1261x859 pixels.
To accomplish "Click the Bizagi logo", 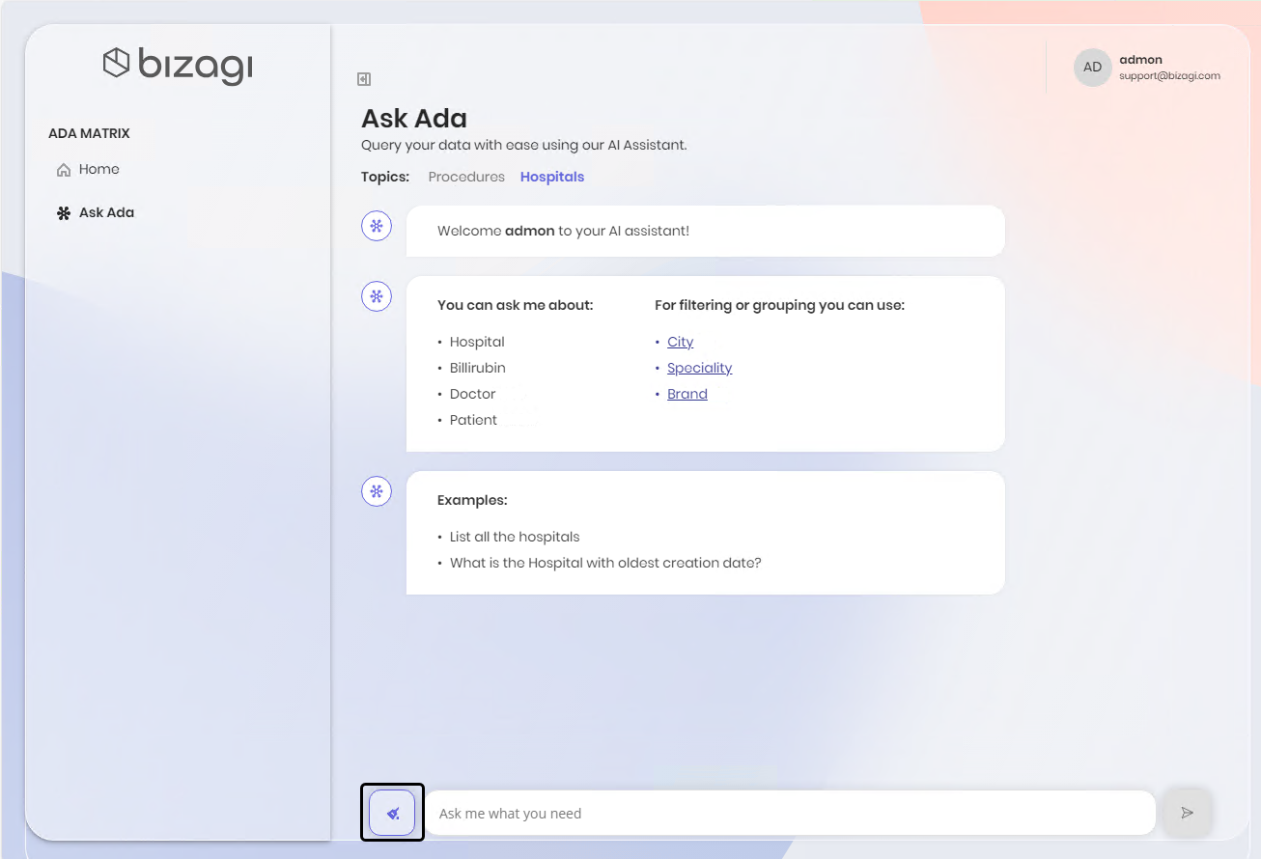I will tap(178, 65).
